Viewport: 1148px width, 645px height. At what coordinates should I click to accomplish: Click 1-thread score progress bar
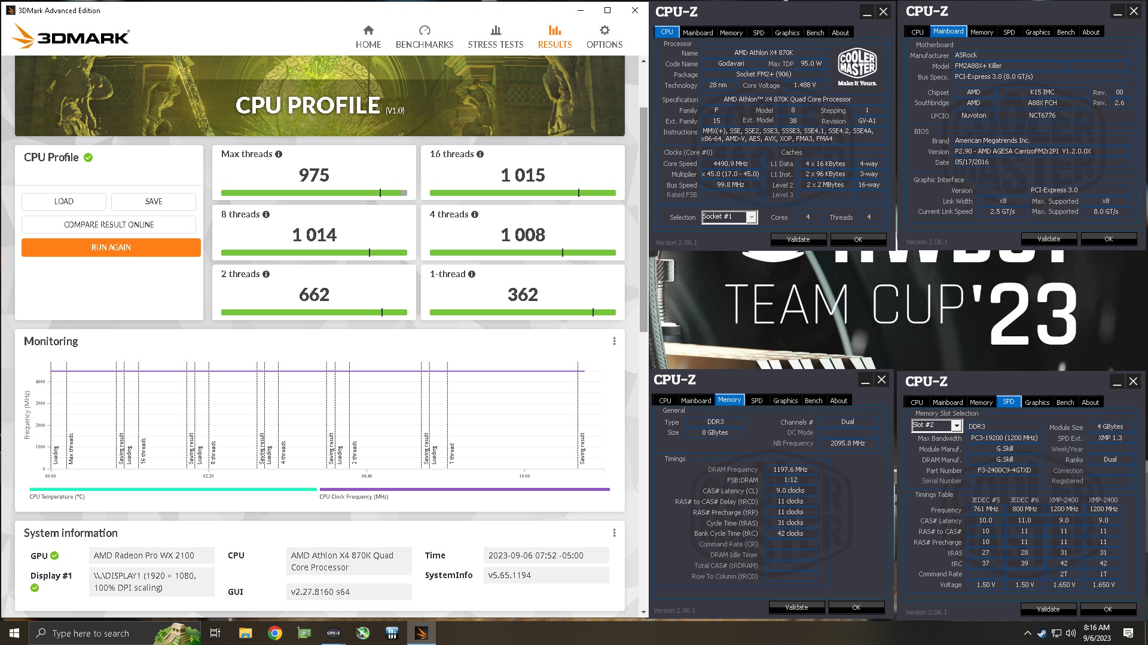click(x=523, y=312)
